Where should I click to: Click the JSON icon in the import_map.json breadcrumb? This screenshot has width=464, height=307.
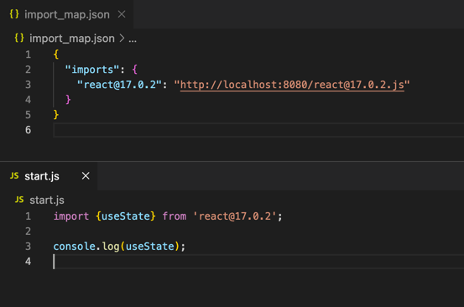pos(19,38)
